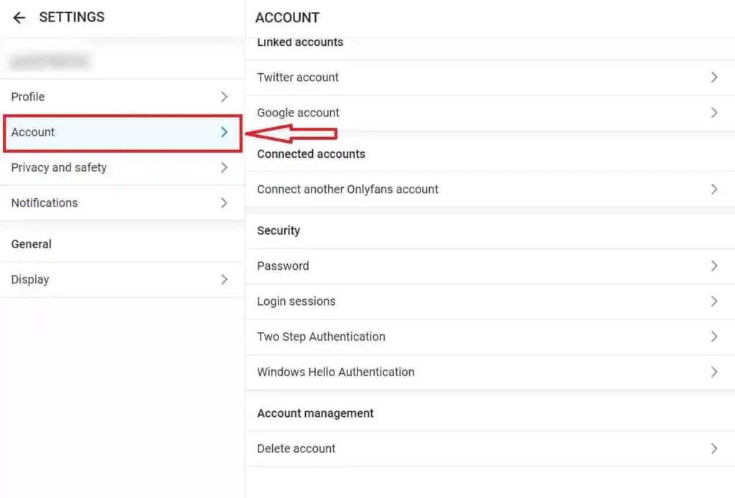Image resolution: width=735 pixels, height=498 pixels.
Task: Open the Display settings row
Action: [x=122, y=280]
